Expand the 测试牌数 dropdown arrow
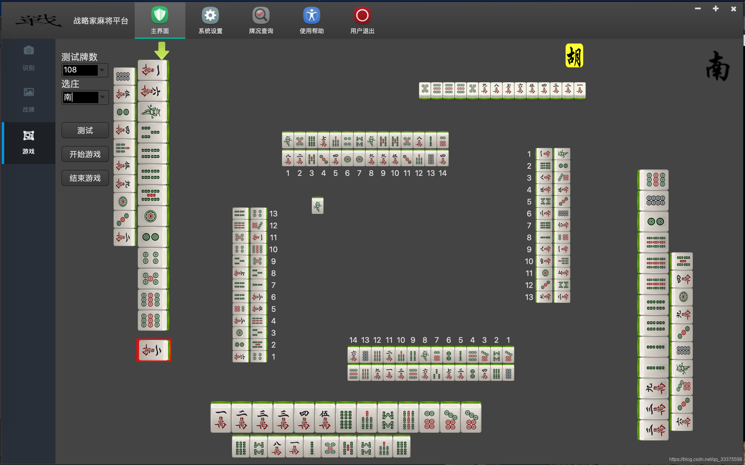Viewport: 745px width, 465px height. tap(103, 70)
